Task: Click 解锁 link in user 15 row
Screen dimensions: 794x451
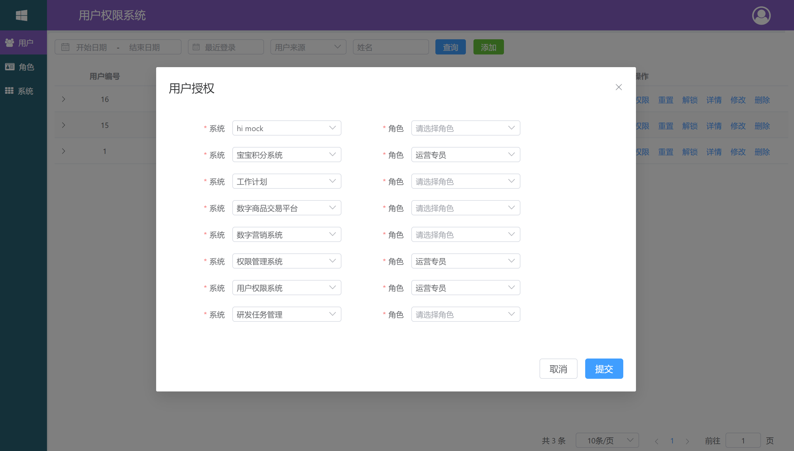Action: tap(690, 126)
